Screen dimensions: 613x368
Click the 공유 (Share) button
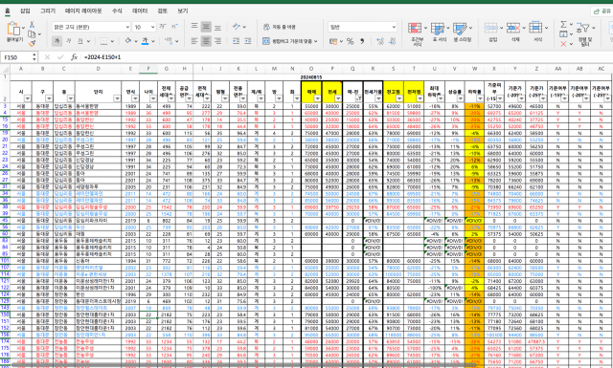(x=602, y=11)
